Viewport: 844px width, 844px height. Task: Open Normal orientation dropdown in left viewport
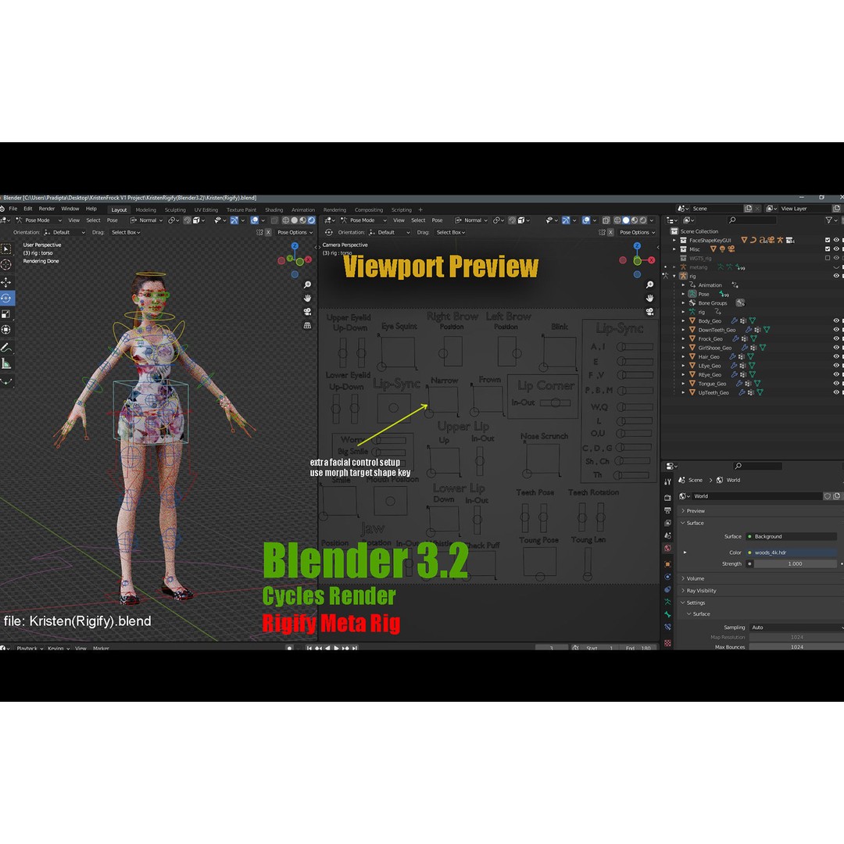146,220
